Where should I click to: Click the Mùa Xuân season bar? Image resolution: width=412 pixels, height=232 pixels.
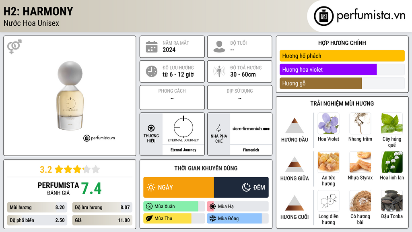coord(174,207)
